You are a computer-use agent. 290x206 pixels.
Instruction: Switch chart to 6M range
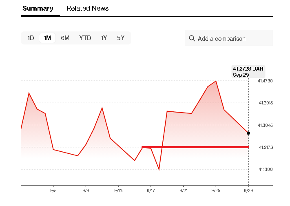65,38
